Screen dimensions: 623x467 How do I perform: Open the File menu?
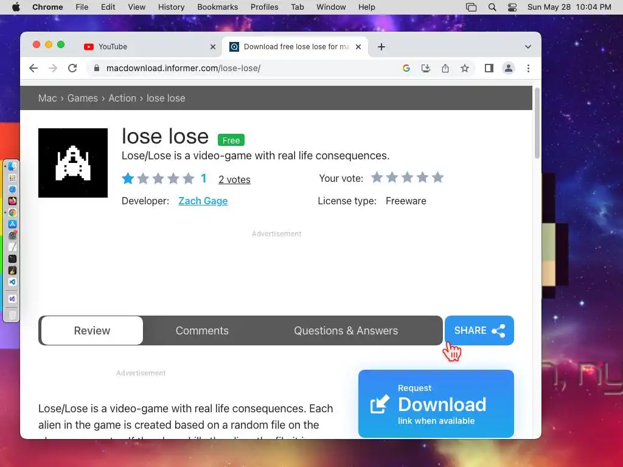pyautogui.click(x=82, y=7)
